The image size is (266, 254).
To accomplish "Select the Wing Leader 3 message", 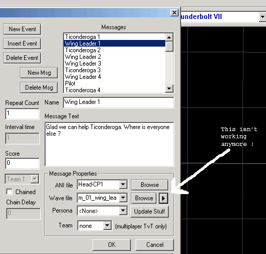I will click(115, 63).
